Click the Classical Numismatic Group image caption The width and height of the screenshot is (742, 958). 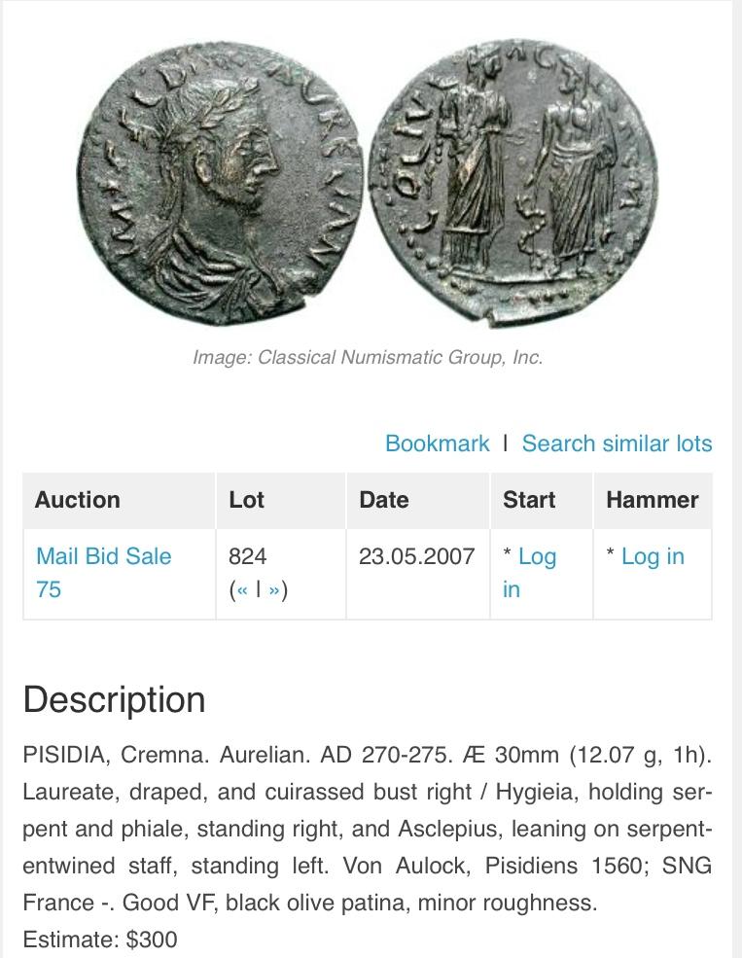(368, 357)
